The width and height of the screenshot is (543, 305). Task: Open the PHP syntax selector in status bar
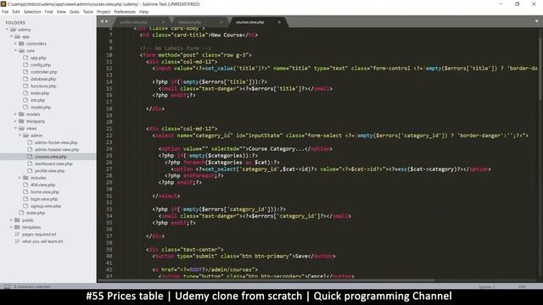click(x=523, y=286)
